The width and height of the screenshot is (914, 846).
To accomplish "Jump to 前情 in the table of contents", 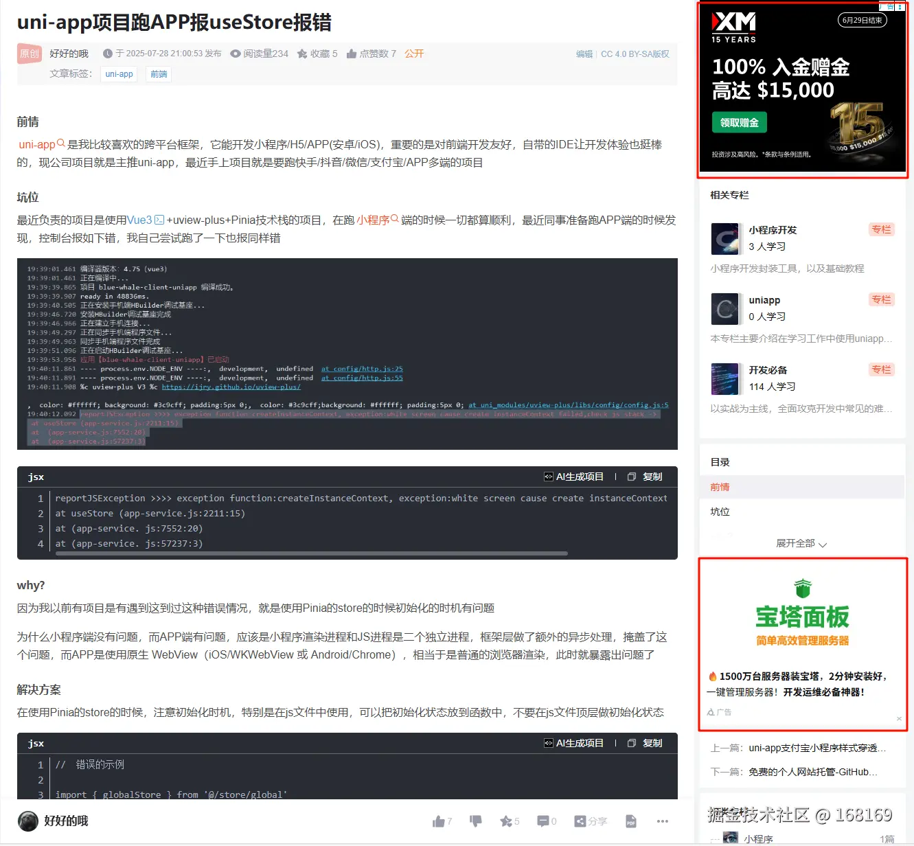I will [719, 487].
